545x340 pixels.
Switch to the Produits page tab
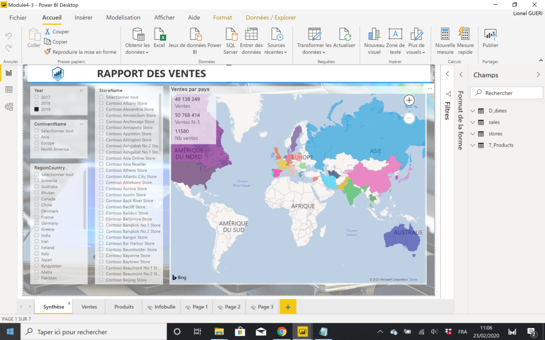(124, 307)
